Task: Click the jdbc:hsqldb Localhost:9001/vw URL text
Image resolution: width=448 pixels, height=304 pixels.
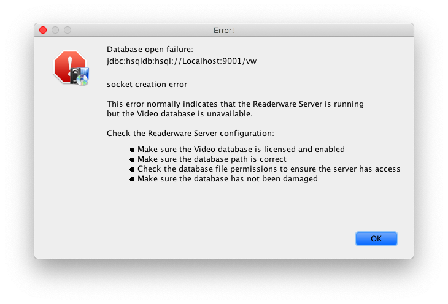Action: [182, 61]
